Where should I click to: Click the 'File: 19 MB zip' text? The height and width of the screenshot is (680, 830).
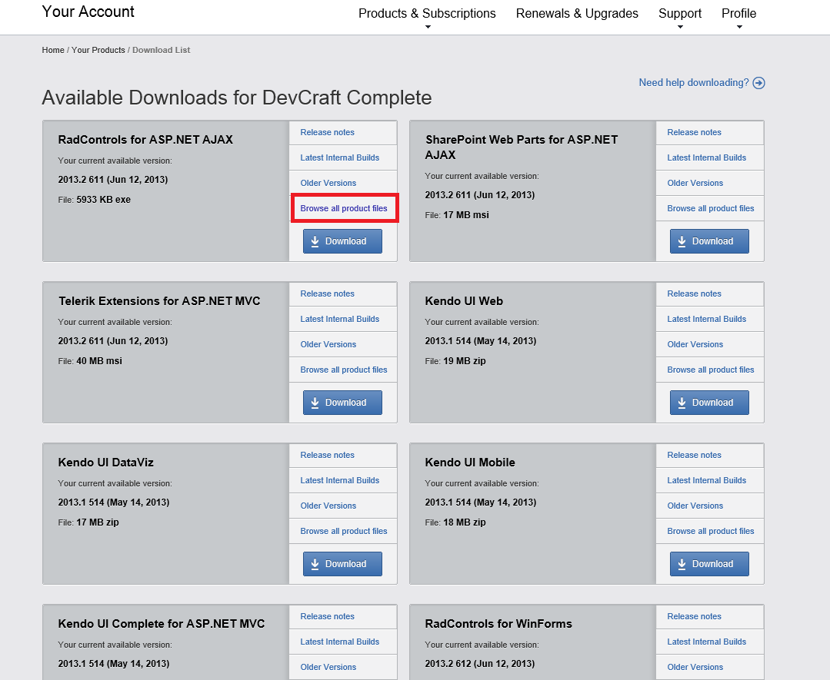tap(455, 361)
